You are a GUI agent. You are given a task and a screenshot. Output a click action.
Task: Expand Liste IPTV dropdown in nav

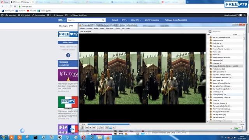click(x=136, y=20)
